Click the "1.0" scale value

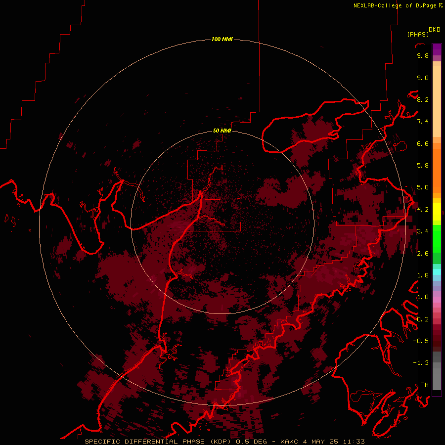(x=423, y=297)
